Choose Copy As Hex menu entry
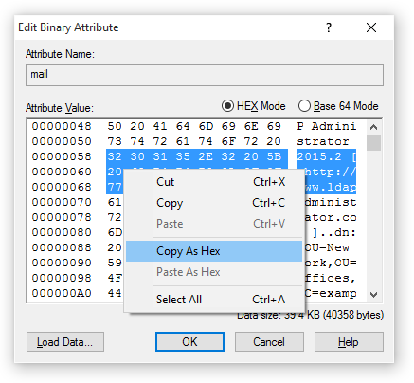 [214, 251]
